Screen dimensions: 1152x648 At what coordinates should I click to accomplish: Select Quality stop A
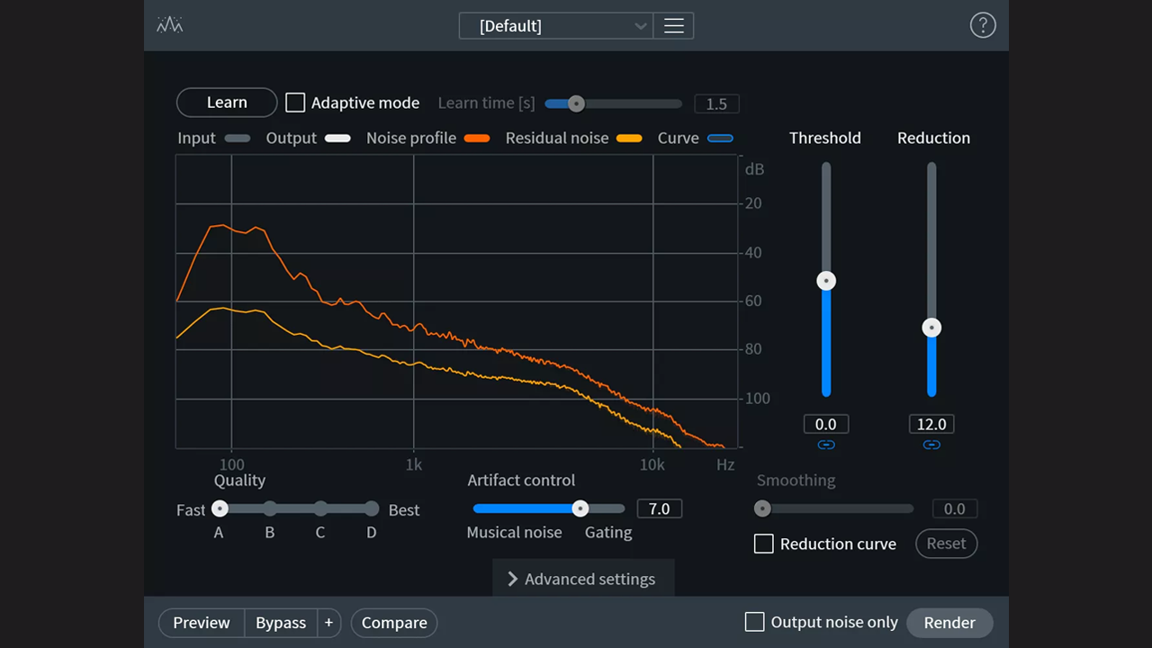(x=220, y=509)
